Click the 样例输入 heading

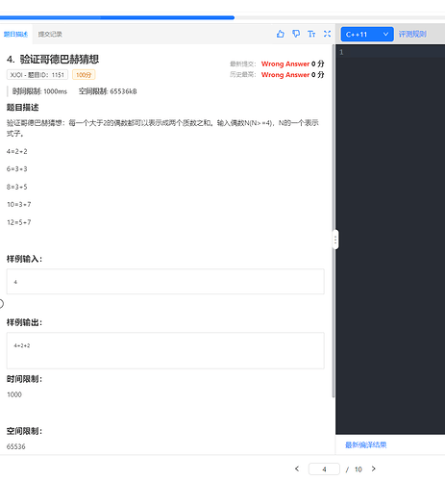24,259
